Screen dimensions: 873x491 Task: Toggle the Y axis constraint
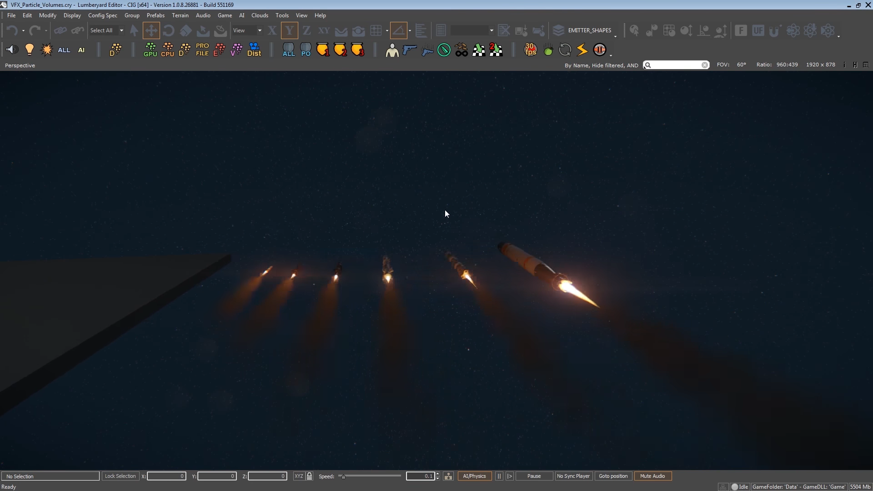[x=289, y=30]
